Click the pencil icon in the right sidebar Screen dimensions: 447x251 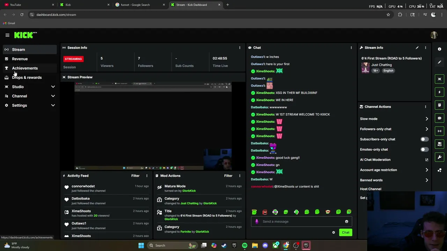(439, 62)
